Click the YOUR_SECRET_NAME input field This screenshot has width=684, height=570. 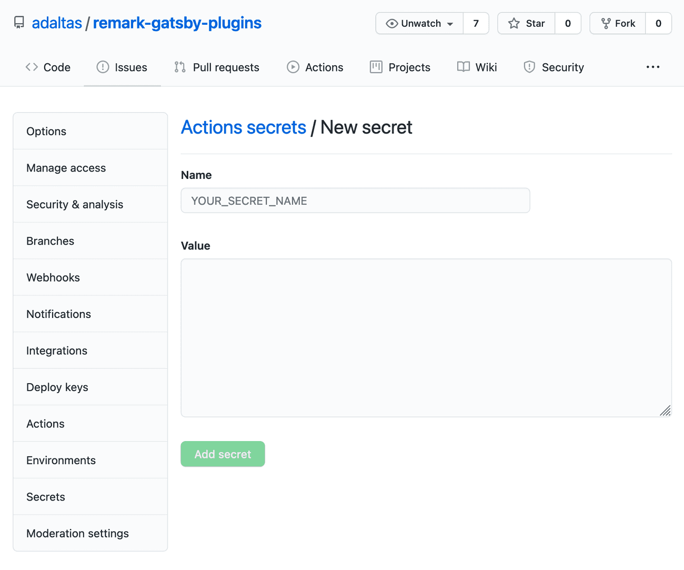[355, 201]
